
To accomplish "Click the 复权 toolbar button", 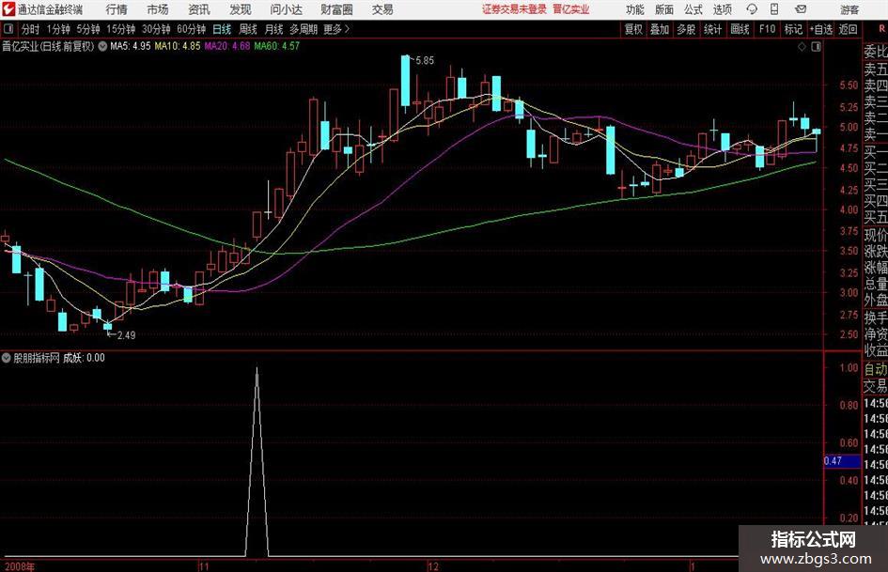I will [633, 29].
